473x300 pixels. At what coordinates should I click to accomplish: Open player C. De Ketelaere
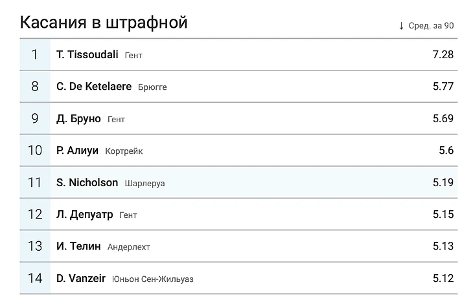click(94, 87)
